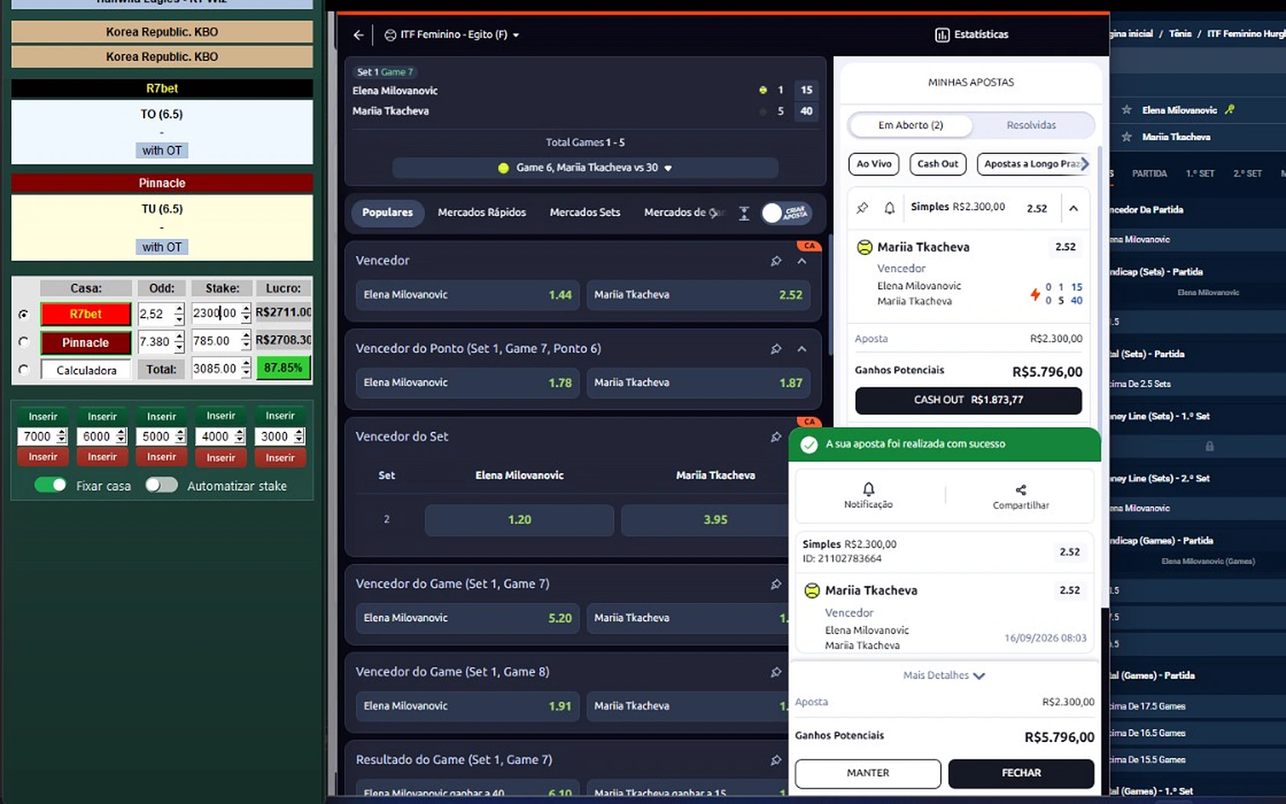This screenshot has height=804, width=1286.
Task: Click the lock icon in right odds panel
Action: pyautogui.click(x=1209, y=446)
